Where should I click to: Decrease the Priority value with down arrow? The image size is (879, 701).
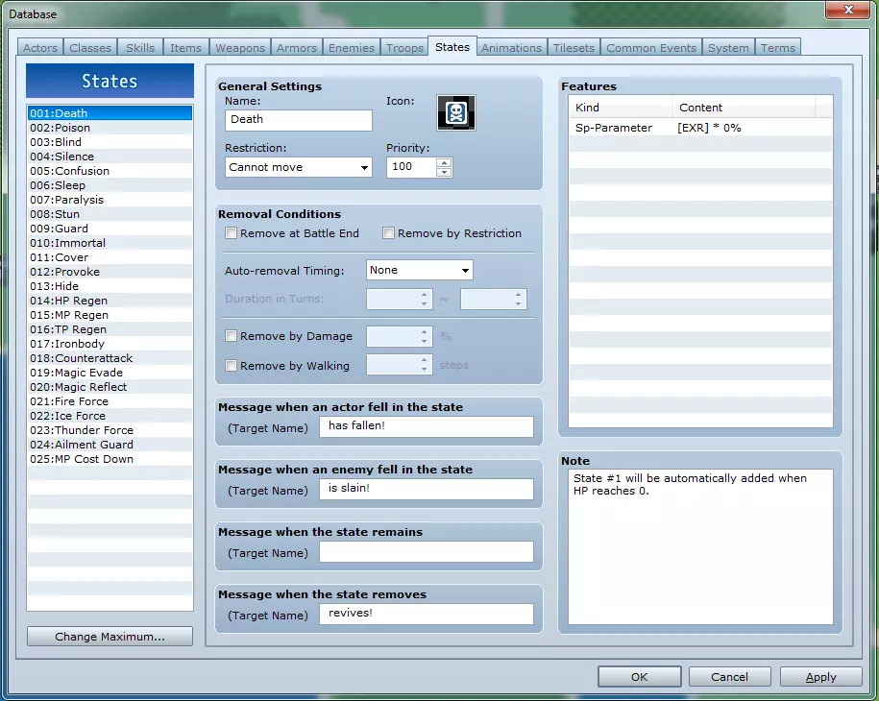443,172
